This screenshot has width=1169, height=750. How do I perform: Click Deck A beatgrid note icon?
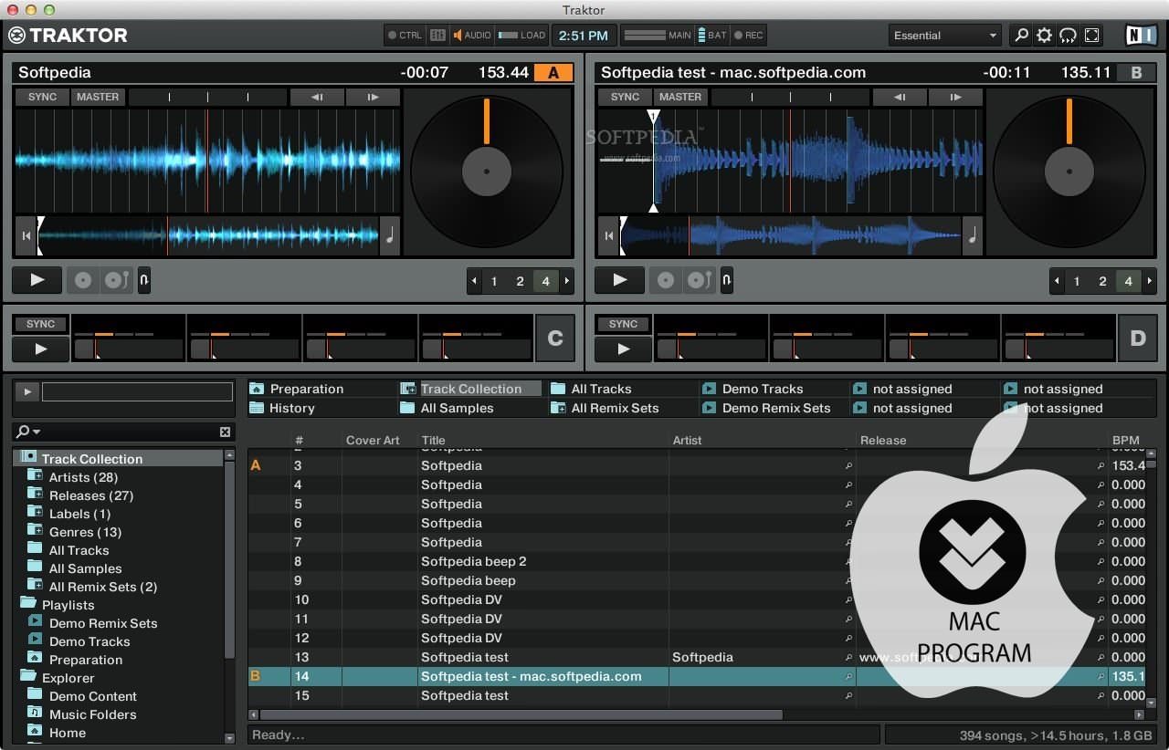[390, 236]
